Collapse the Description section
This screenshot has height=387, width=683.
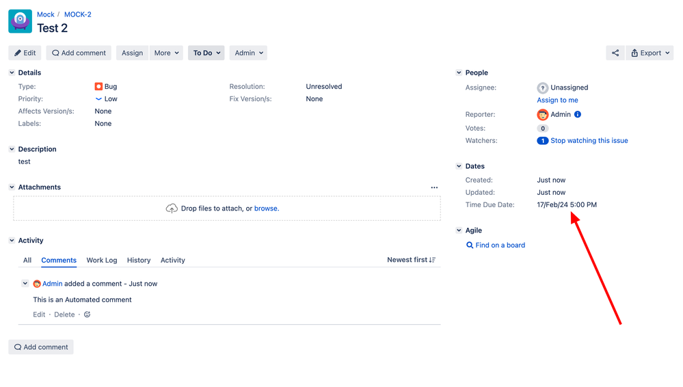point(12,149)
